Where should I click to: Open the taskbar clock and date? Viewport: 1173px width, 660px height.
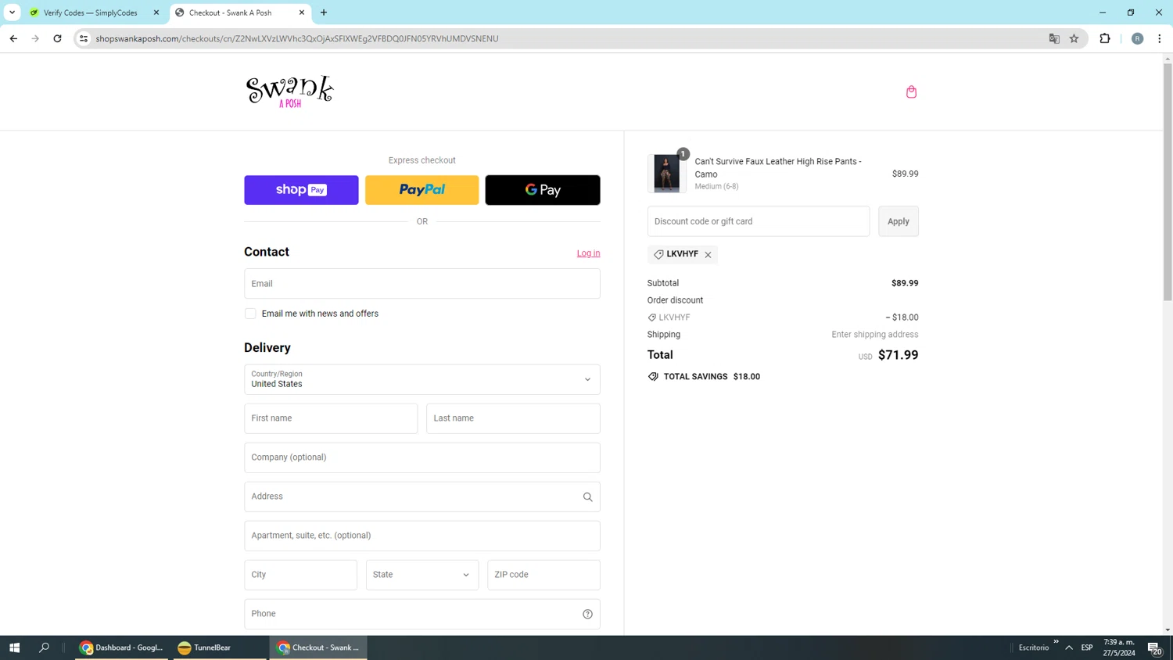1119,647
